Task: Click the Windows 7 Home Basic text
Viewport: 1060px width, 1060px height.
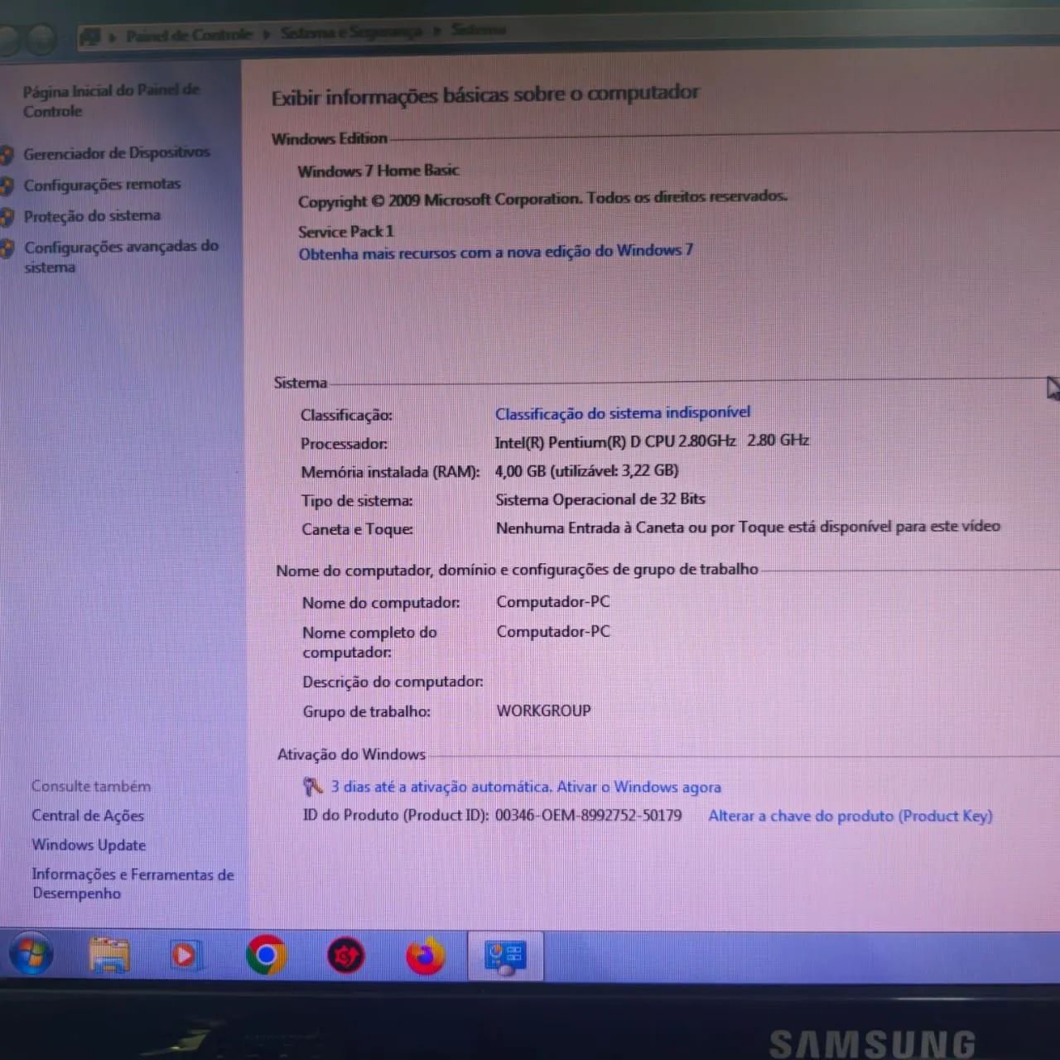Action: pos(378,171)
